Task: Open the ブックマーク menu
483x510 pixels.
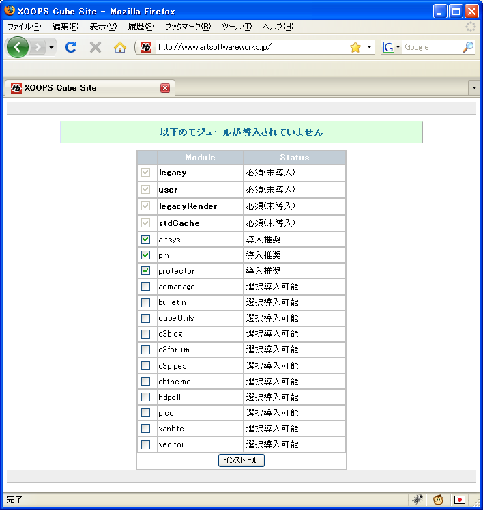Action: pyautogui.click(x=188, y=27)
